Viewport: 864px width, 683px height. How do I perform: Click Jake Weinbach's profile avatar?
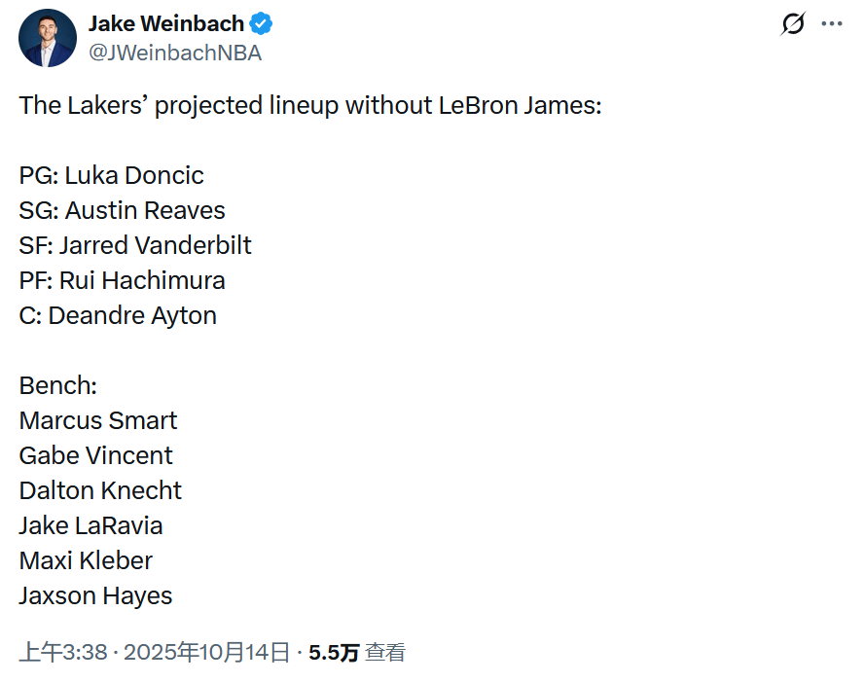tap(47, 38)
